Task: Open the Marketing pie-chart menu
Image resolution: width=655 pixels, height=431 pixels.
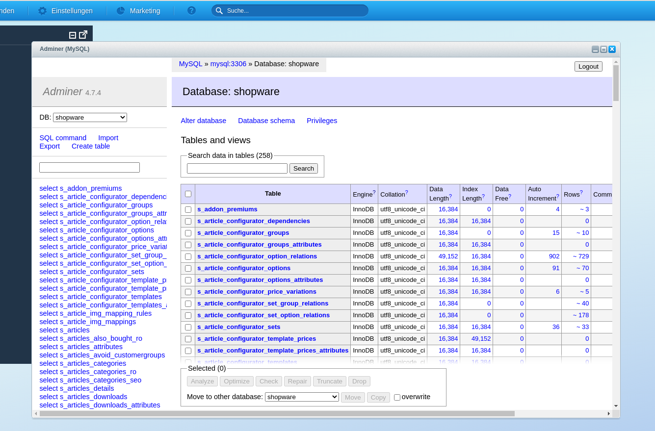Action: click(x=121, y=11)
